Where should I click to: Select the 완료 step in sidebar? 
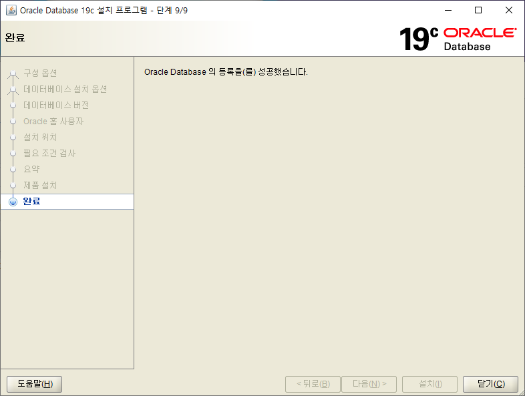pyautogui.click(x=67, y=202)
